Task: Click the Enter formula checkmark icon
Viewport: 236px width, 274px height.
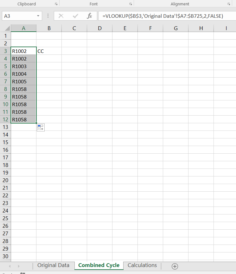Action: point(75,16)
